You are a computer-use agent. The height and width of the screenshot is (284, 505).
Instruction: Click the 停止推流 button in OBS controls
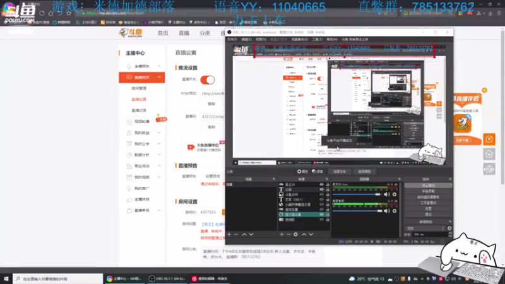428,186
